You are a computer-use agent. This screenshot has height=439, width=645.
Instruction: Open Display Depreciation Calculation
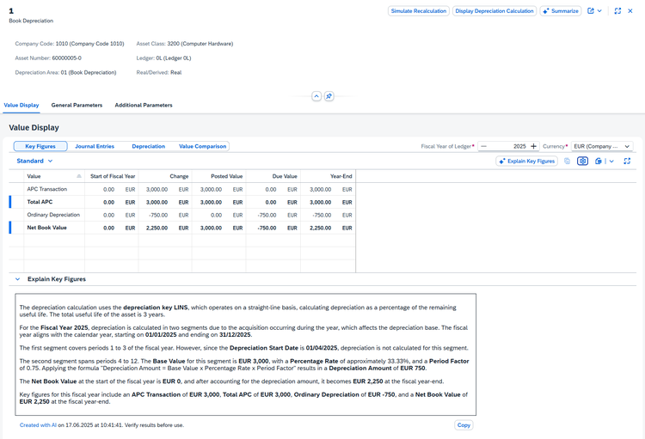[x=494, y=11]
